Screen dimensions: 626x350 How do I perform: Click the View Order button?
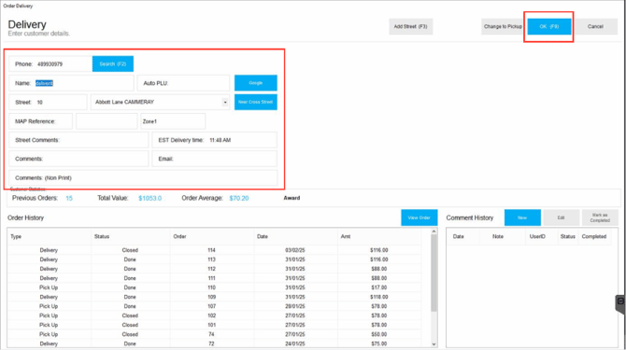coord(419,217)
